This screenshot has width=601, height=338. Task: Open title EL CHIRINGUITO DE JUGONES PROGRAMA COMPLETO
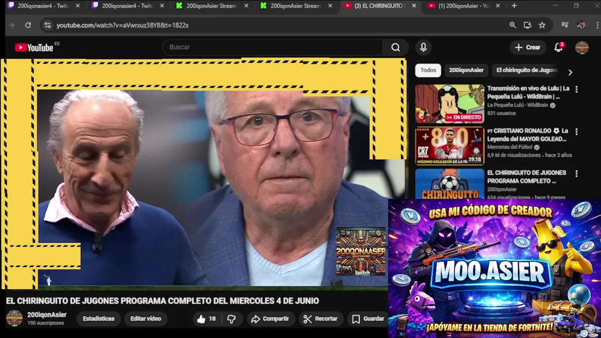click(x=526, y=177)
